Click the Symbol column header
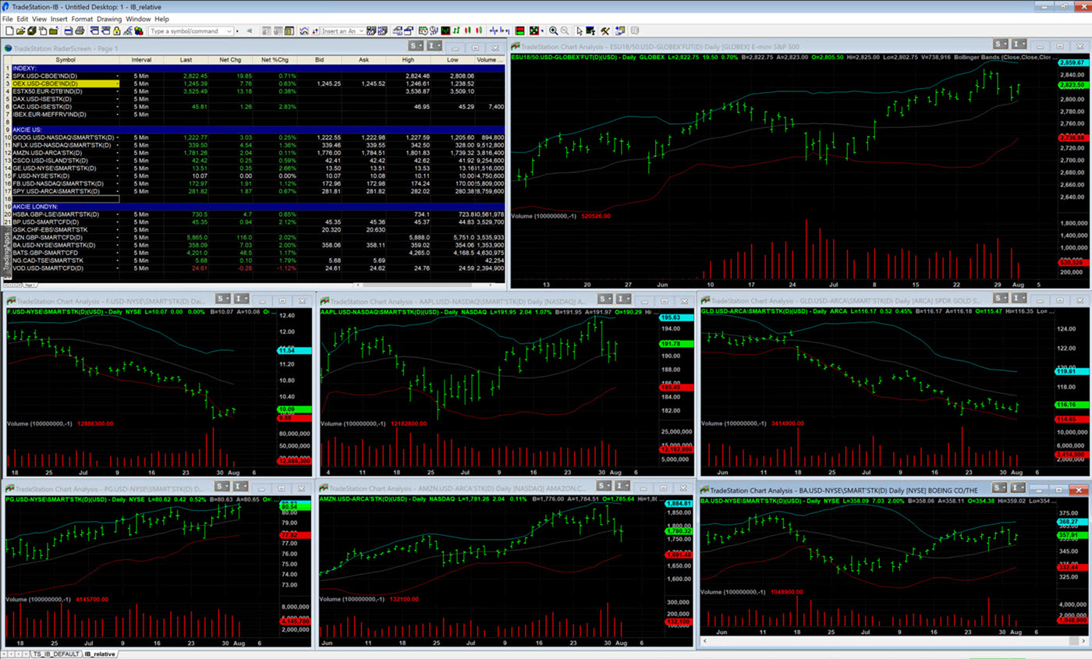Image resolution: width=1092 pixels, height=659 pixels. pyautogui.click(x=66, y=59)
